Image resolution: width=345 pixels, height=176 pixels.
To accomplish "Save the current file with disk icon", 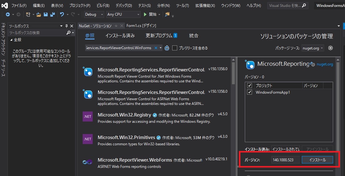I will coord(45,14).
